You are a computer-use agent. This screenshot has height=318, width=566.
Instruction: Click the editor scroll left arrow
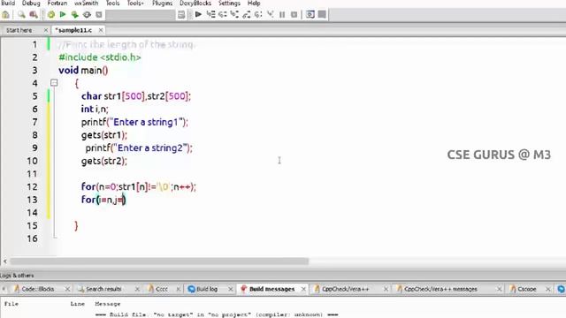click(4, 261)
